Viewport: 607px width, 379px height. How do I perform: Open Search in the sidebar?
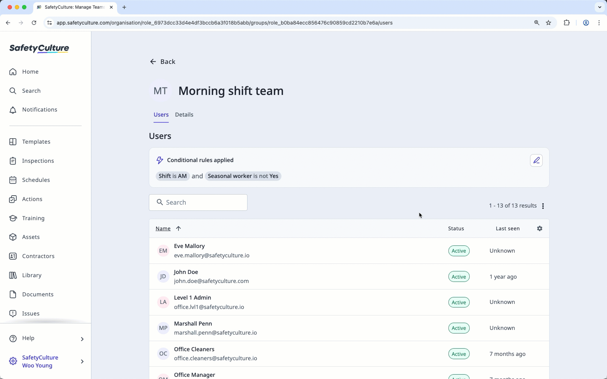click(25, 91)
